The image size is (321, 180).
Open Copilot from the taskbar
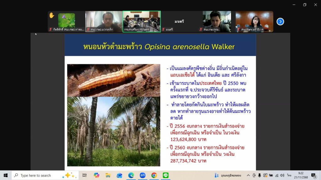coord(97,175)
